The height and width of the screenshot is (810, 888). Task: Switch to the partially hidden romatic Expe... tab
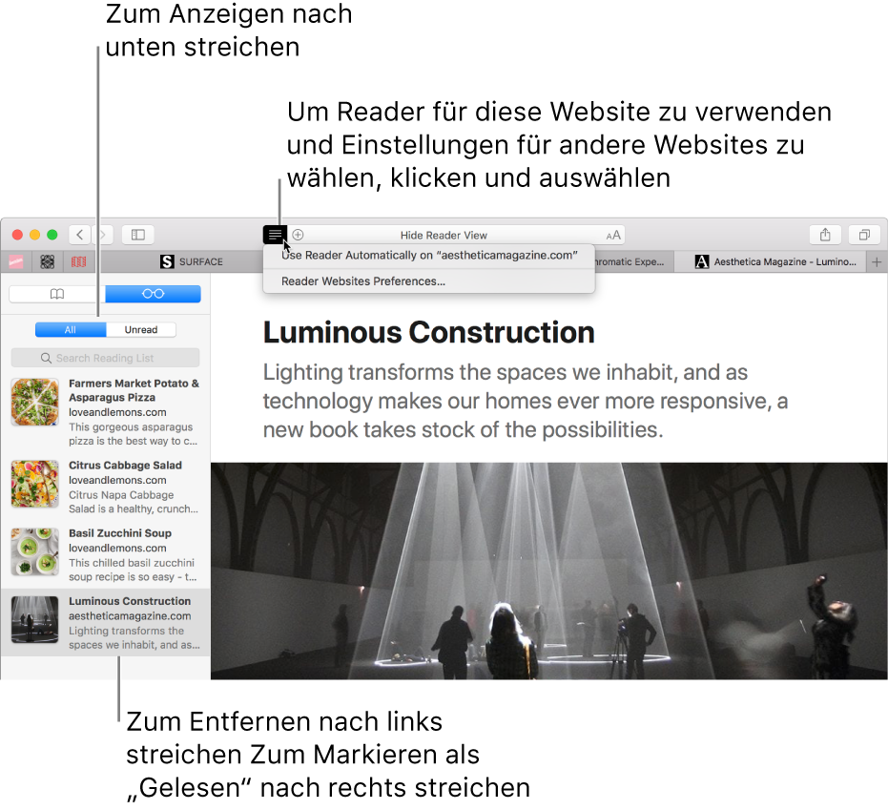(x=633, y=261)
